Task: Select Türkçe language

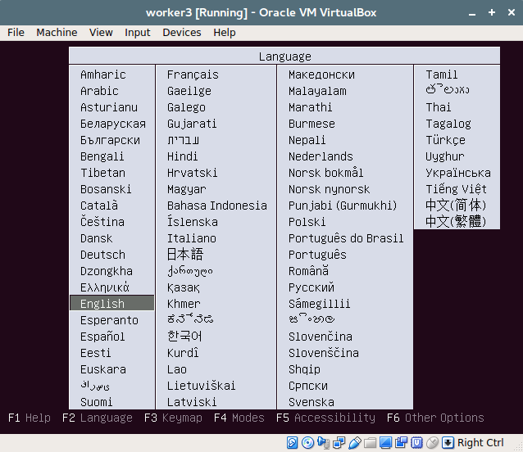Action: pos(445,140)
